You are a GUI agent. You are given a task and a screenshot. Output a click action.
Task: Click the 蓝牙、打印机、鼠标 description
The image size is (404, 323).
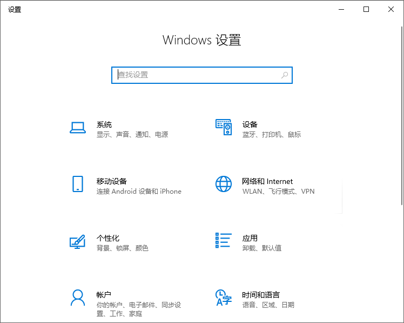[272, 135]
